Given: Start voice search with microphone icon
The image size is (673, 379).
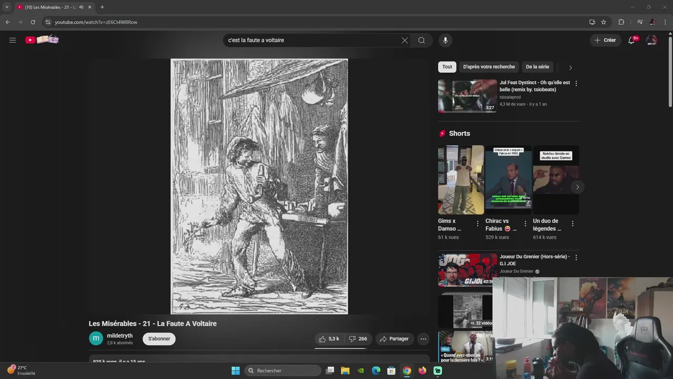Looking at the screenshot, I should (x=445, y=40).
